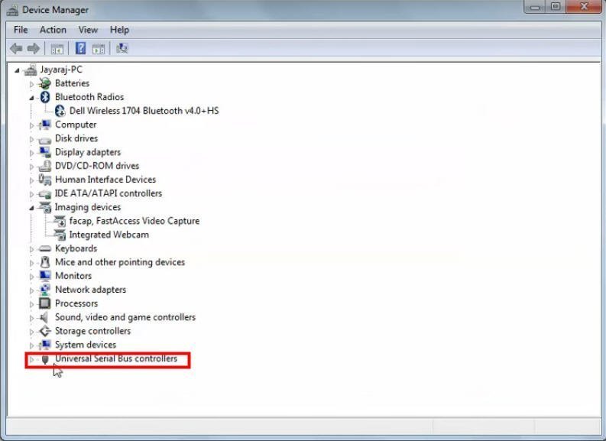Click the Scan for hardware changes icon
606x441 pixels.
(122, 48)
